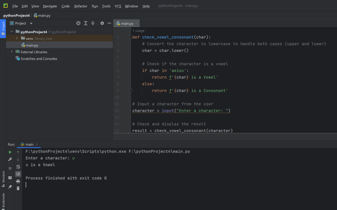
Task: Expand External Libraries node
Action: click(12, 52)
